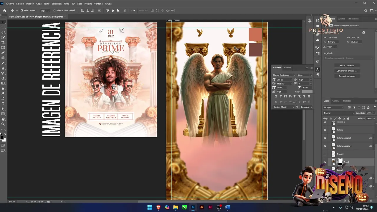Switch to the Canales tab

[336, 101]
